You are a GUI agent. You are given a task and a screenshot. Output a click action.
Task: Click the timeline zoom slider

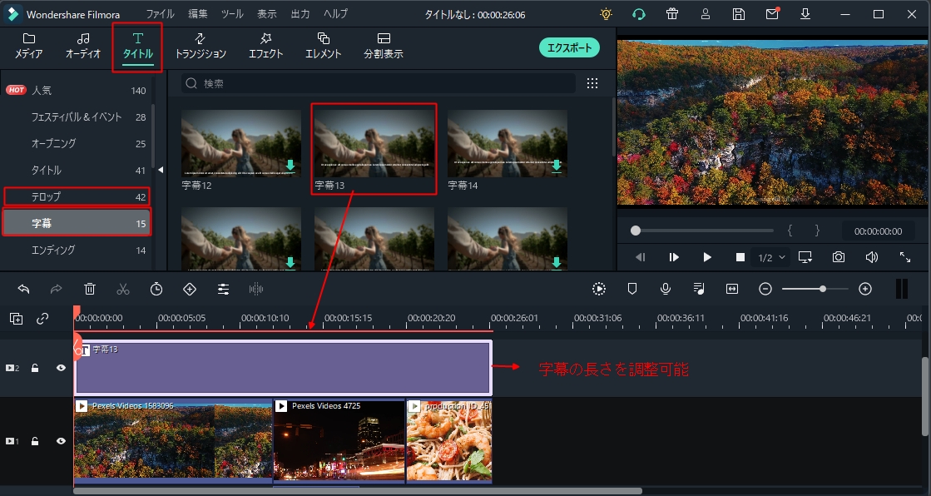coord(815,290)
